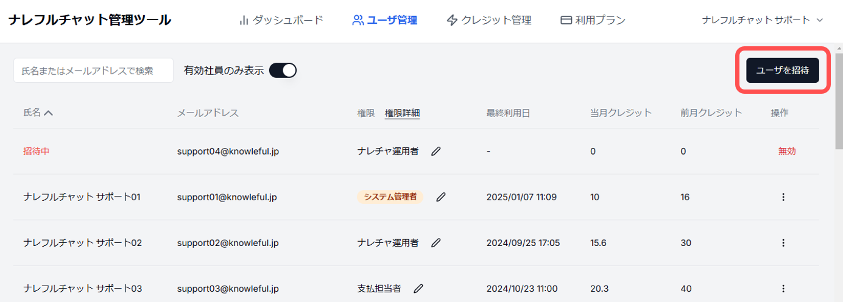Image resolution: width=843 pixels, height=302 pixels.
Task: Open three-dot menu for サポート02 row
Action: click(783, 243)
